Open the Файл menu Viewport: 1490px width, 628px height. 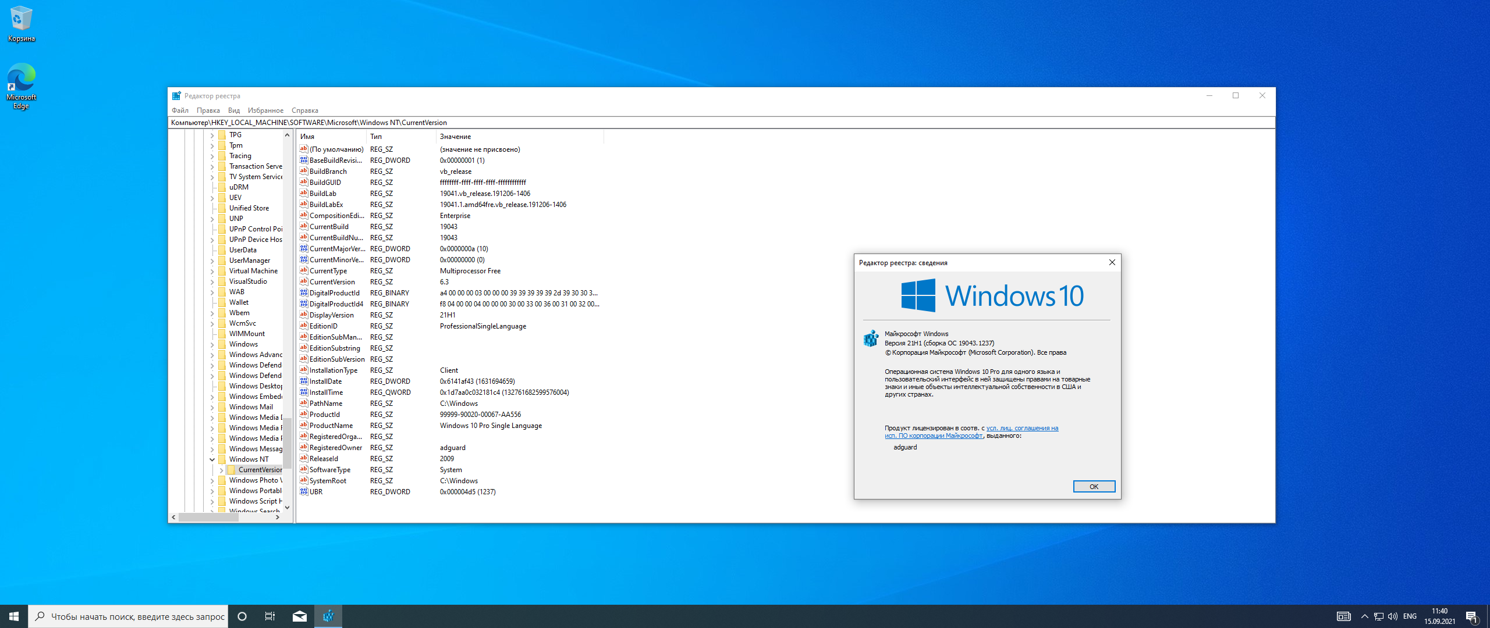(x=180, y=110)
